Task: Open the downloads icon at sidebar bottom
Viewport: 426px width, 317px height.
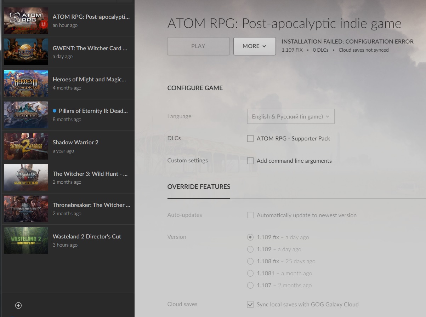Action: click(18, 305)
